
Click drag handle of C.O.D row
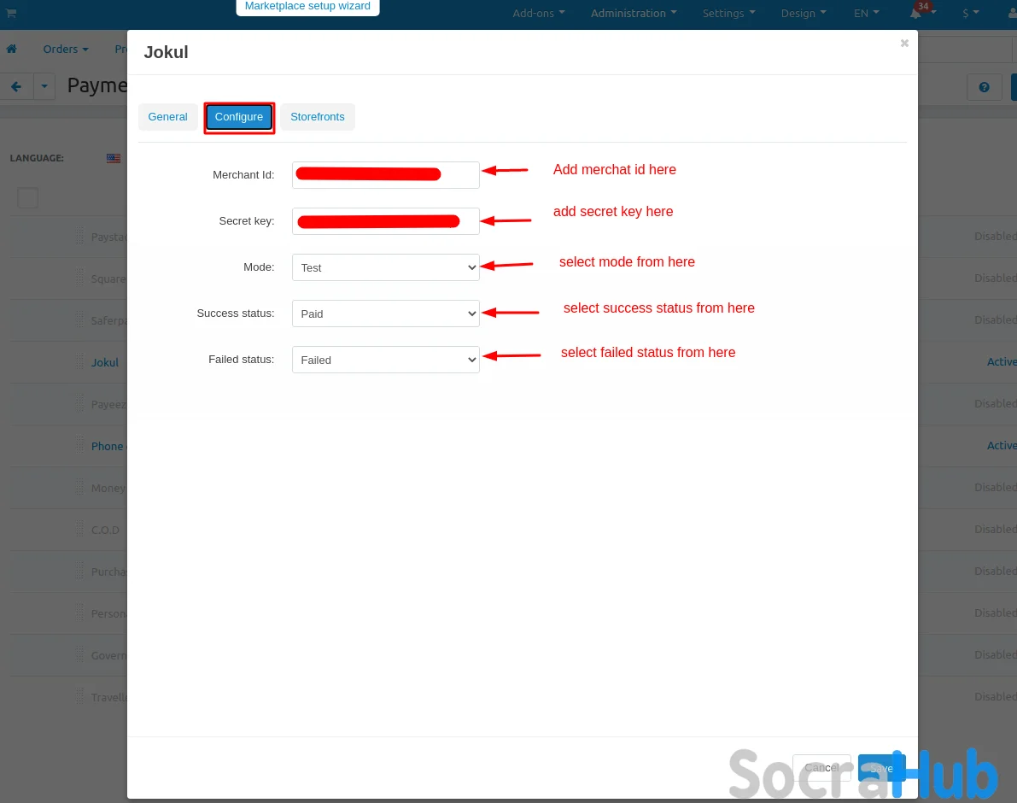coord(79,530)
